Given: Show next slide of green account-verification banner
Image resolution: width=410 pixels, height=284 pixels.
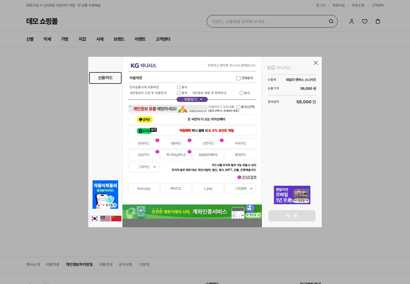Looking at the screenshot, I should [x=259, y=215].
